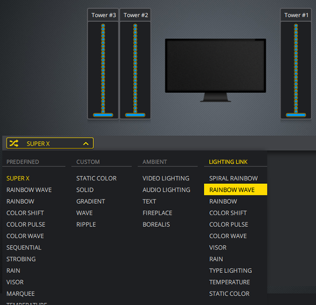Choose the MARQUEE predefined effect
Image resolution: width=316 pixels, height=305 pixels.
(20, 294)
